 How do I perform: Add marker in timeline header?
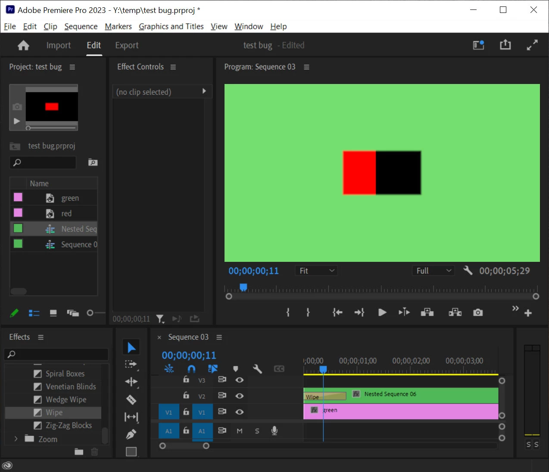(235, 369)
